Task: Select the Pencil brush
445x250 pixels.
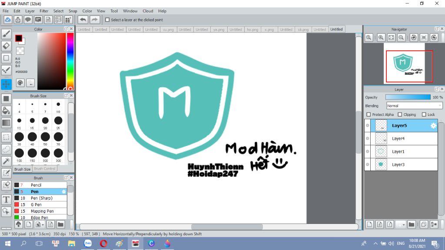Action: coord(40,185)
